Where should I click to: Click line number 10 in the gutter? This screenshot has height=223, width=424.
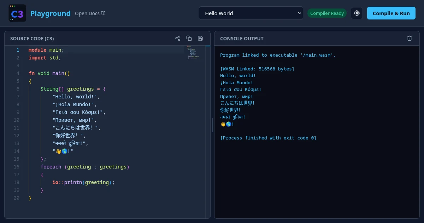coord(17,120)
